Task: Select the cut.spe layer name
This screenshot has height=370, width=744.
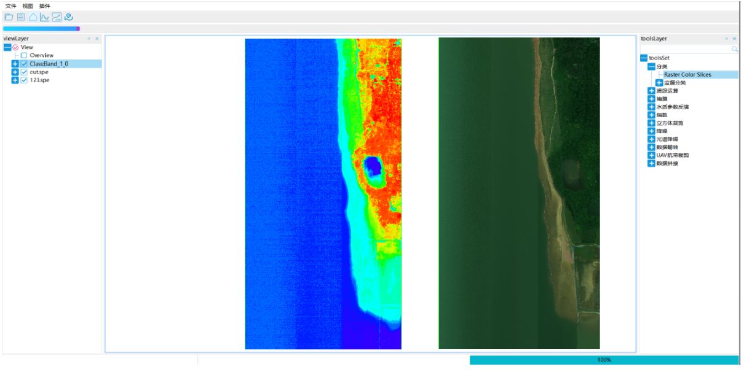Action: 39,72
